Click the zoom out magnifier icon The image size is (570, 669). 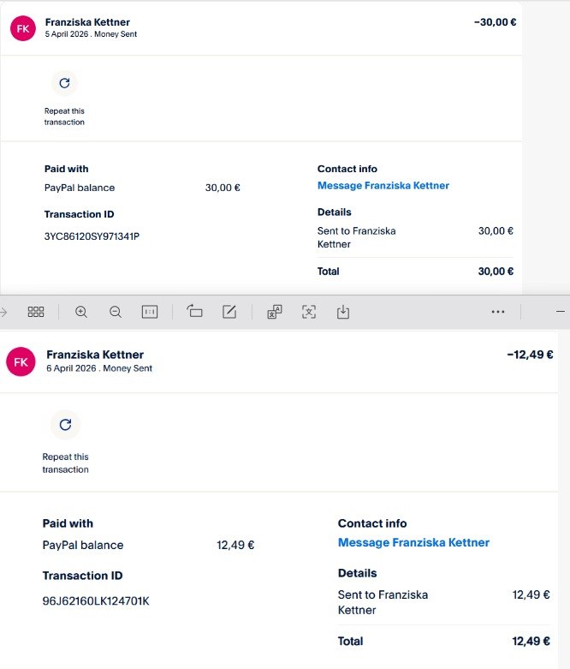pos(116,313)
